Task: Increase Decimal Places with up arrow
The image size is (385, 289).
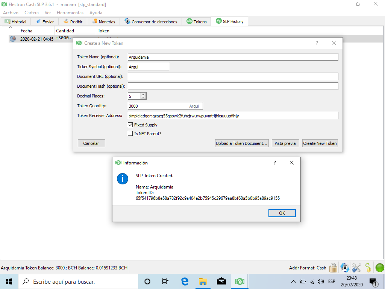Action: [x=143, y=94]
